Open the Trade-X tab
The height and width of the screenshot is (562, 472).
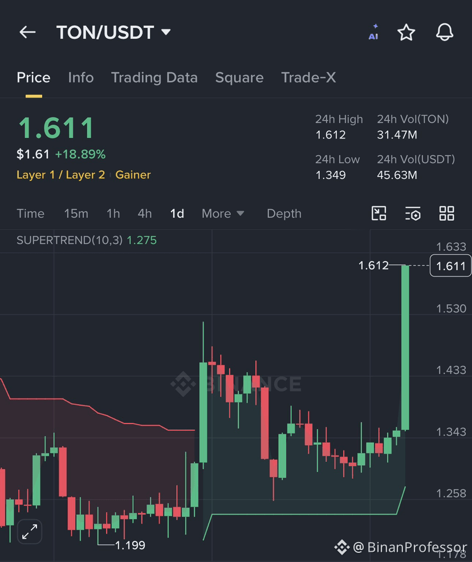(x=308, y=78)
